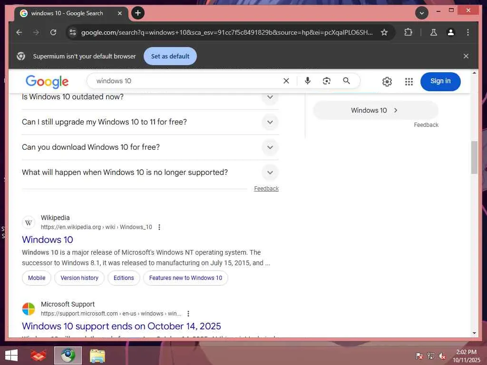This screenshot has height=365, width=487.
Task: Open a new tab with plus button
Action: (x=138, y=13)
